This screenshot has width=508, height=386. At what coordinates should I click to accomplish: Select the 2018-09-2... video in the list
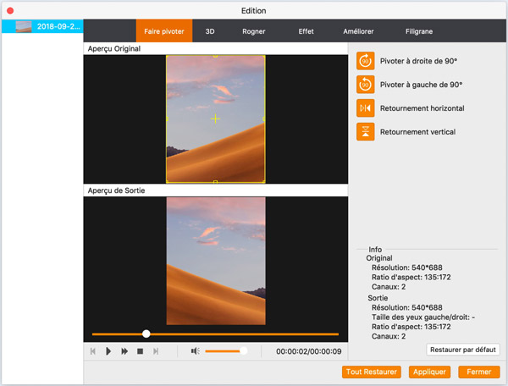42,26
